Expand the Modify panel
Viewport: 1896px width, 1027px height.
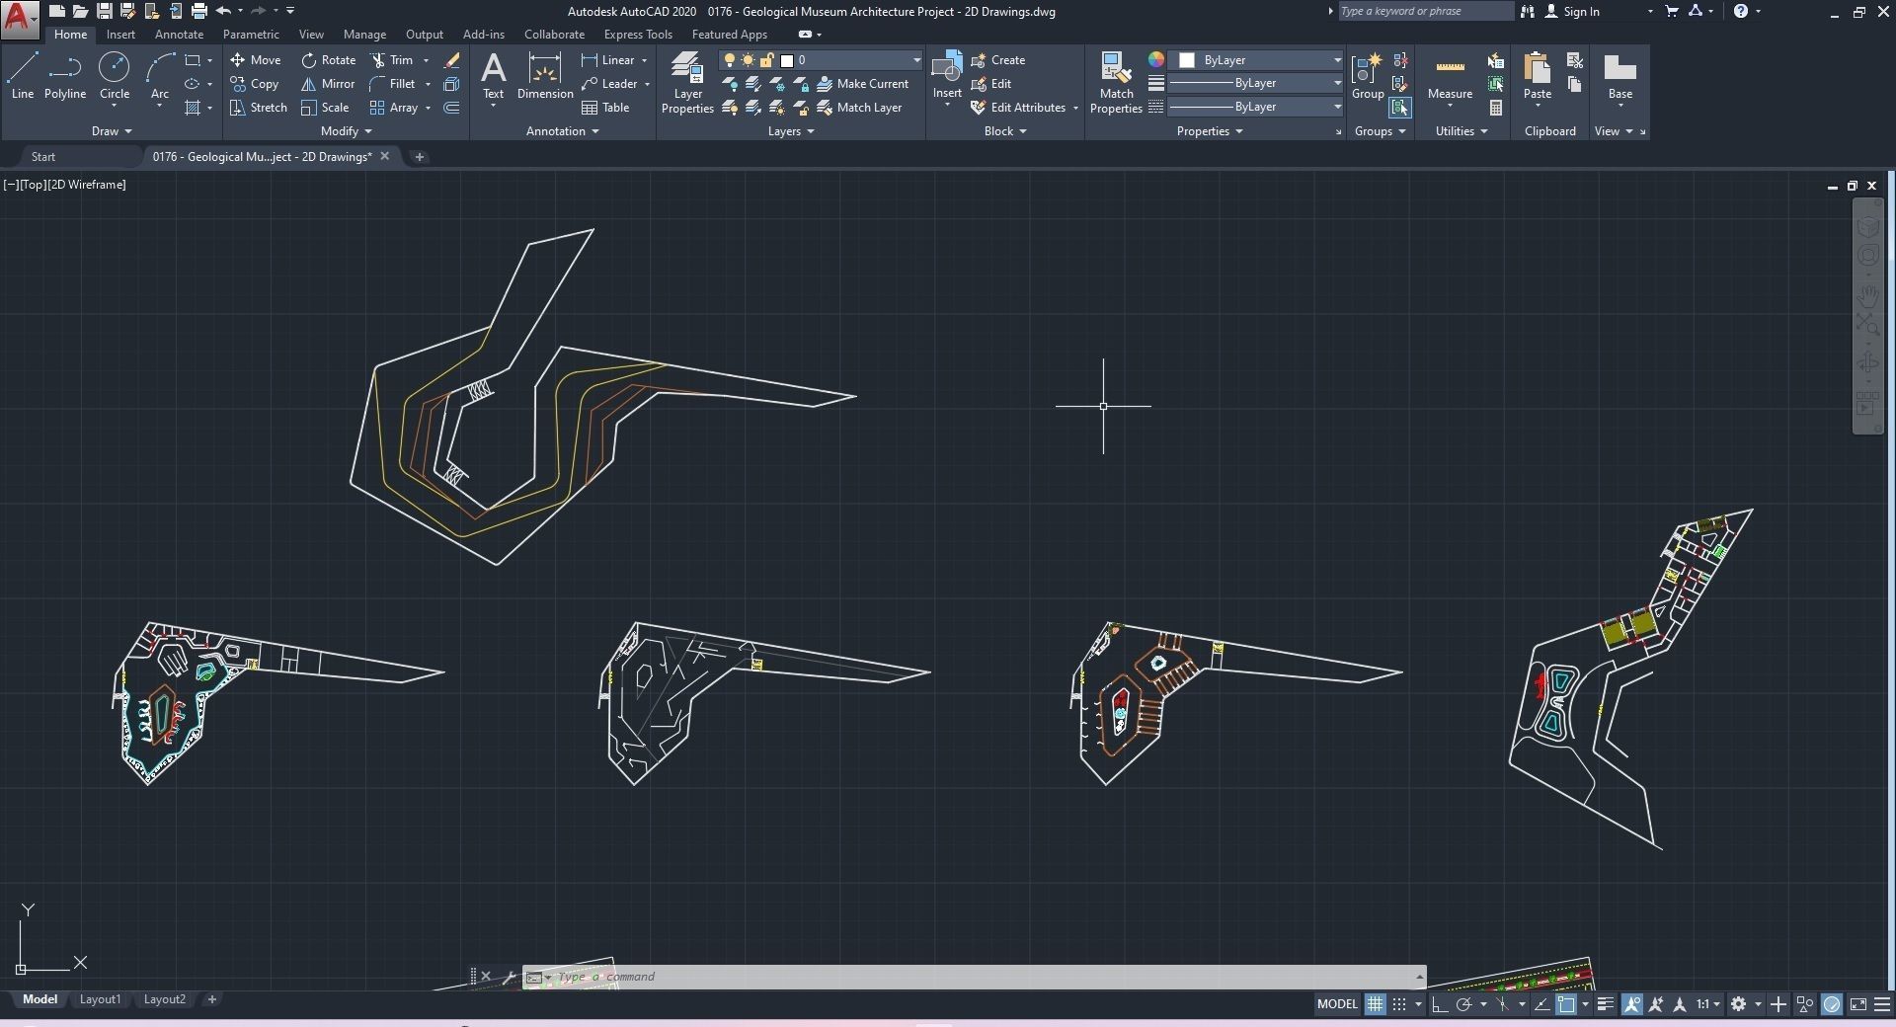pyautogui.click(x=347, y=131)
